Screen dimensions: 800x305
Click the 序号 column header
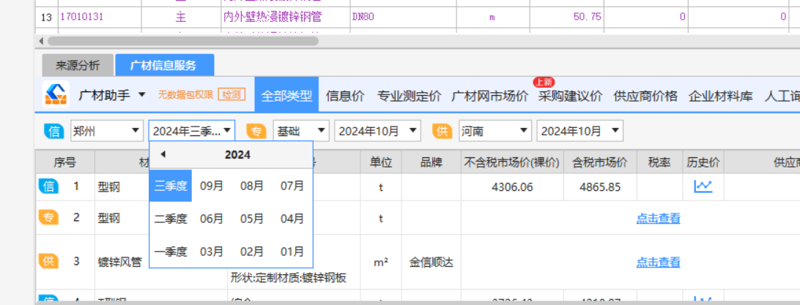(64, 162)
